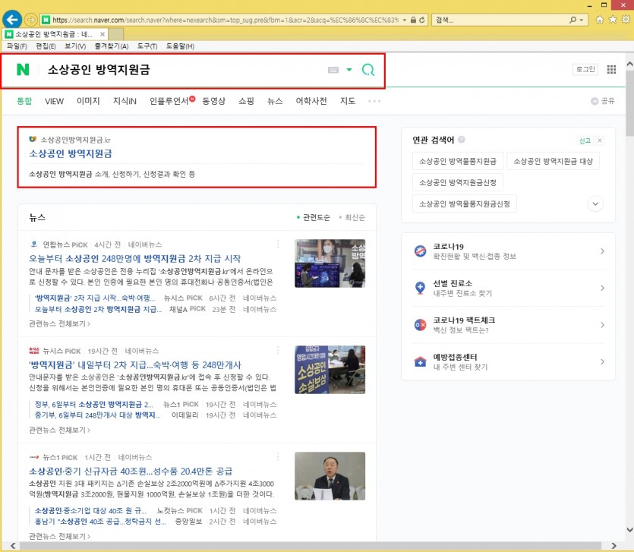
Task: Expand the related search terms list
Action: tap(595, 203)
